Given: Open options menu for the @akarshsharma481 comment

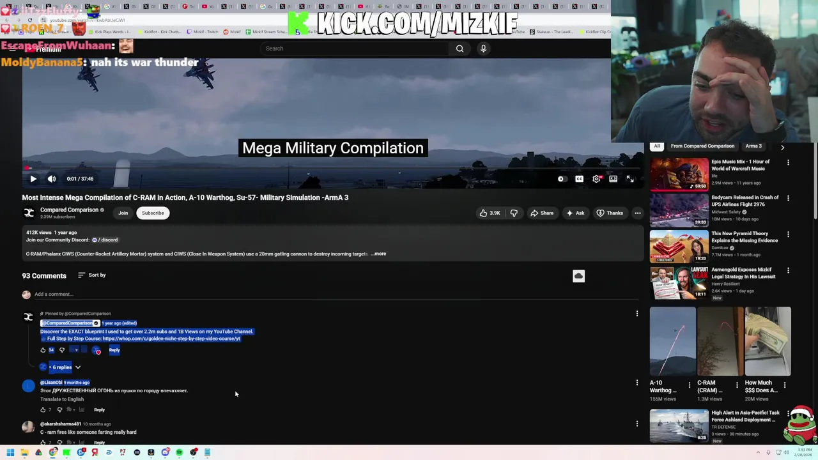Looking at the screenshot, I should click(x=637, y=424).
